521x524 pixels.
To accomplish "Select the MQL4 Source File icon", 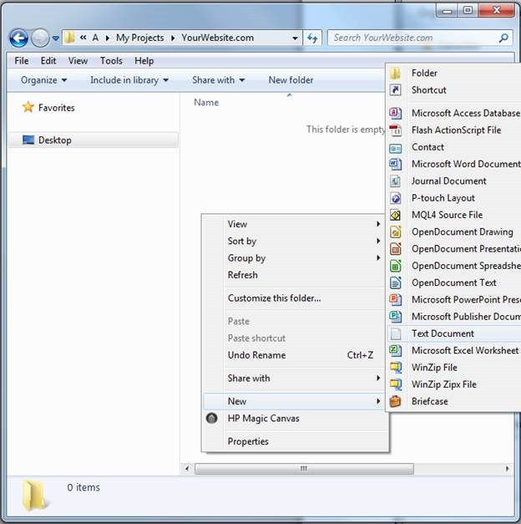I will tap(396, 215).
